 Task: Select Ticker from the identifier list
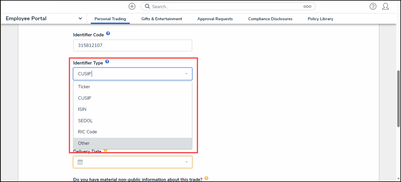[x=84, y=86]
